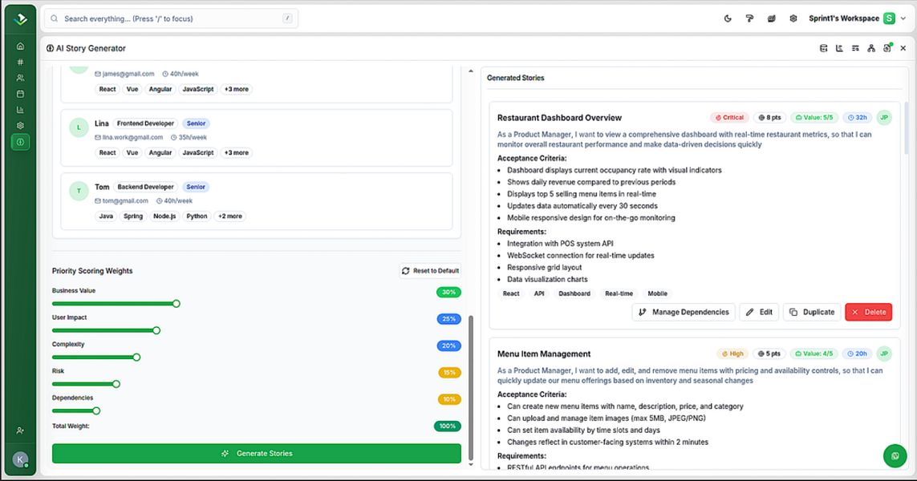Click Manage Dependencies for Restaurant Dashboard
The height and width of the screenshot is (481, 917).
[683, 312]
